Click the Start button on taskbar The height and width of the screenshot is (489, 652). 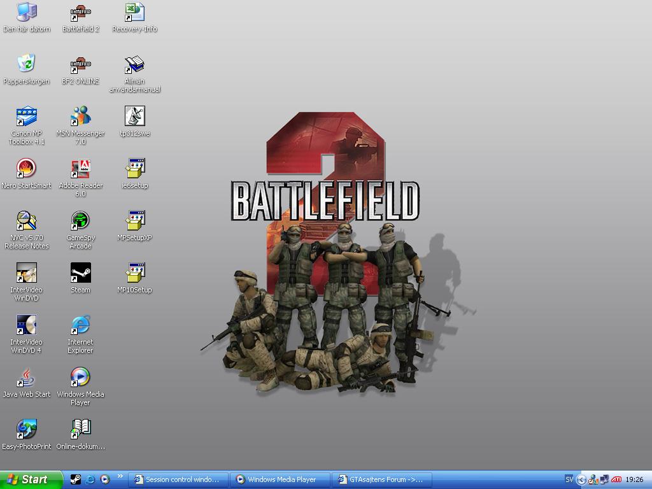coord(31,480)
